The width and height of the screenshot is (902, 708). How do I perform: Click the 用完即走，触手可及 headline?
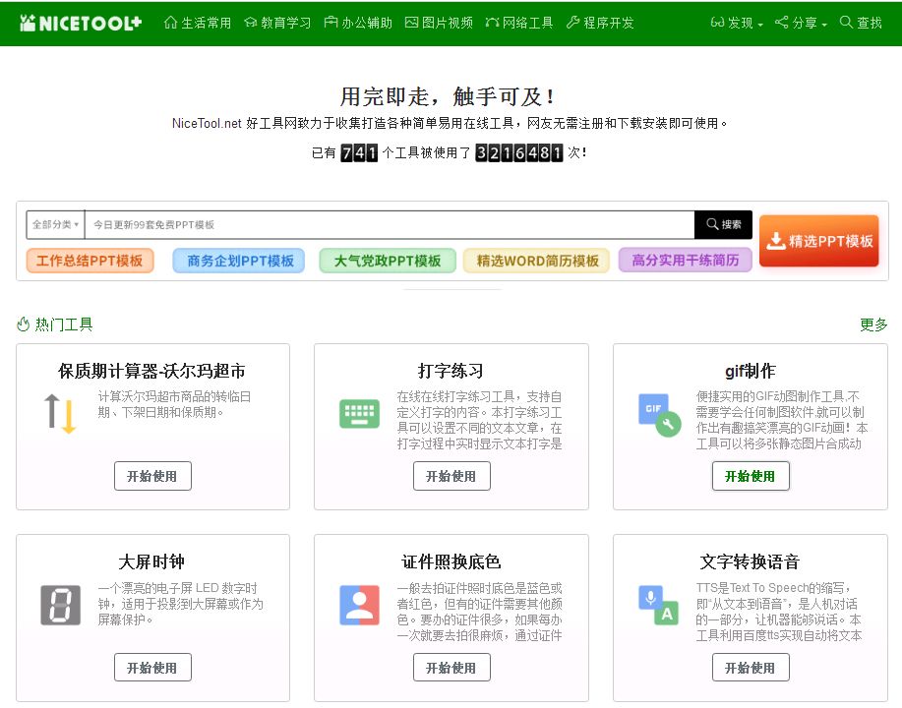pos(448,96)
